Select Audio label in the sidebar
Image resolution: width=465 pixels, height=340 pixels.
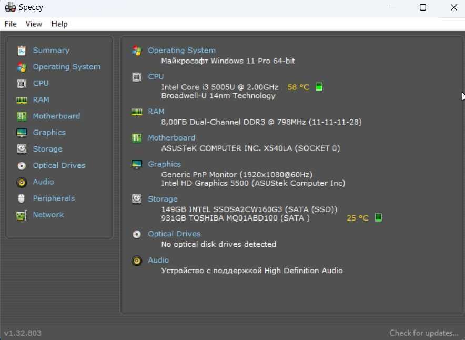coord(43,182)
